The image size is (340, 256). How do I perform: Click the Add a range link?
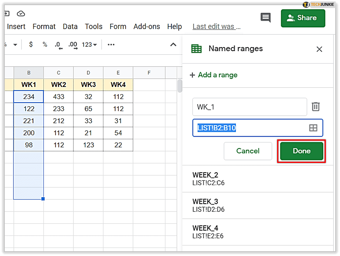point(214,75)
